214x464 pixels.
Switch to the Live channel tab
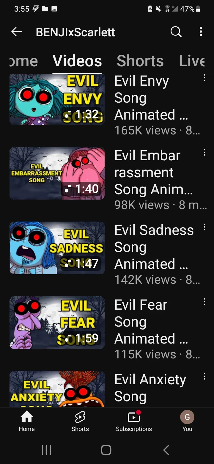pos(192,61)
